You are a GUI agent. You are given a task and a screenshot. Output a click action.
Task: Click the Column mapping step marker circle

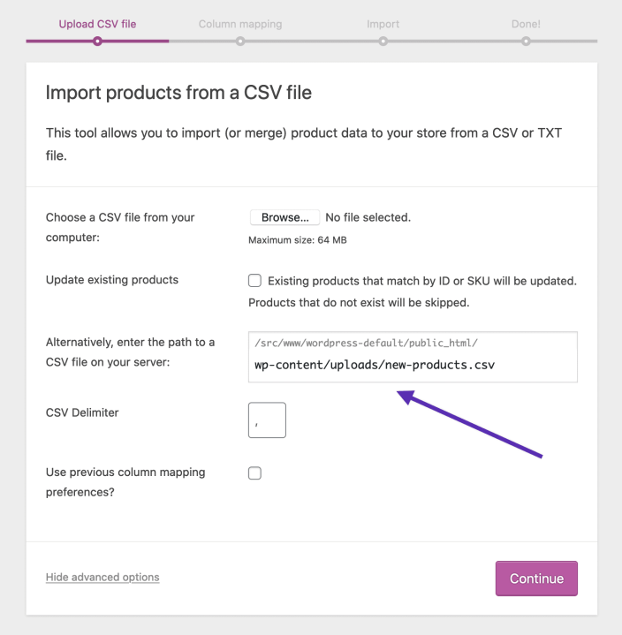[x=240, y=41]
